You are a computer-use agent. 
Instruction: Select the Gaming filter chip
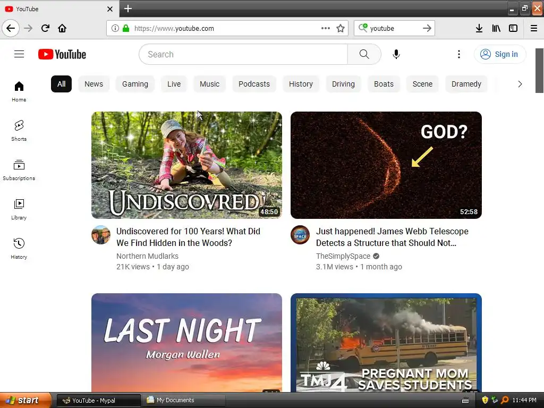point(135,84)
